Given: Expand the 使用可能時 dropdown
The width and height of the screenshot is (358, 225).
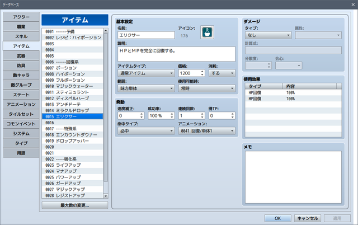Looking at the screenshot, I should [206, 88].
